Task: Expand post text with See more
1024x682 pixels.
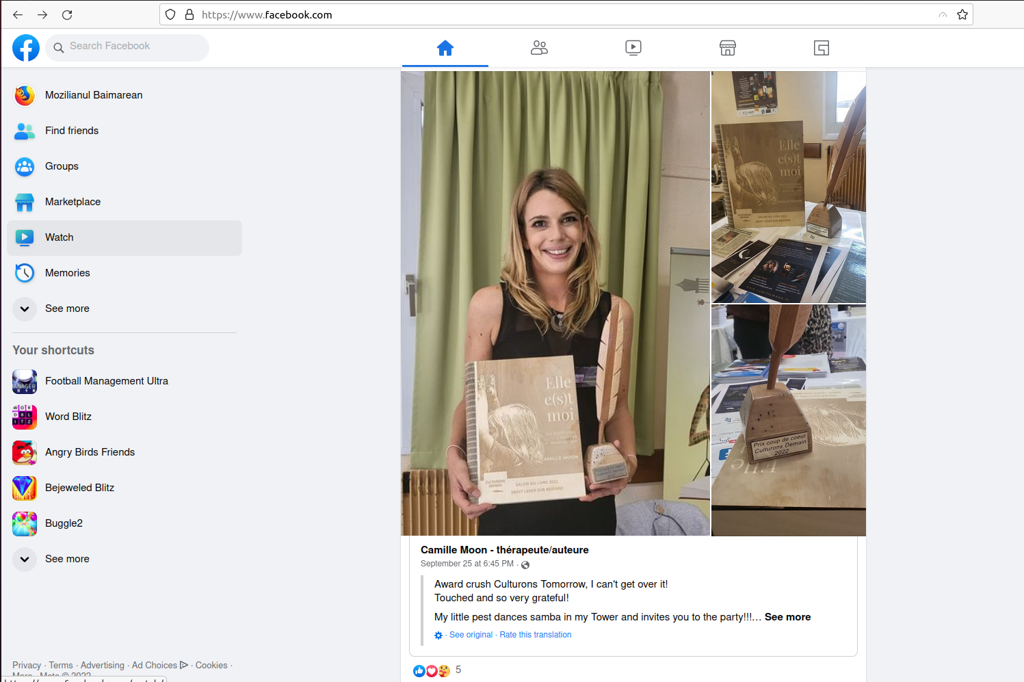Action: tap(787, 617)
